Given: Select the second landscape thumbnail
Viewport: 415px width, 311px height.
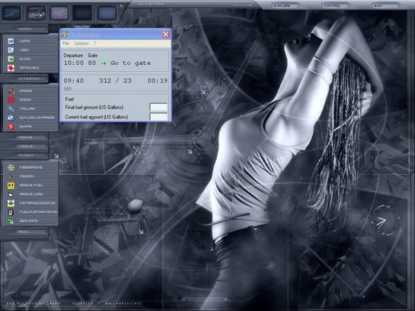Looking at the screenshot, I should coord(36,12).
